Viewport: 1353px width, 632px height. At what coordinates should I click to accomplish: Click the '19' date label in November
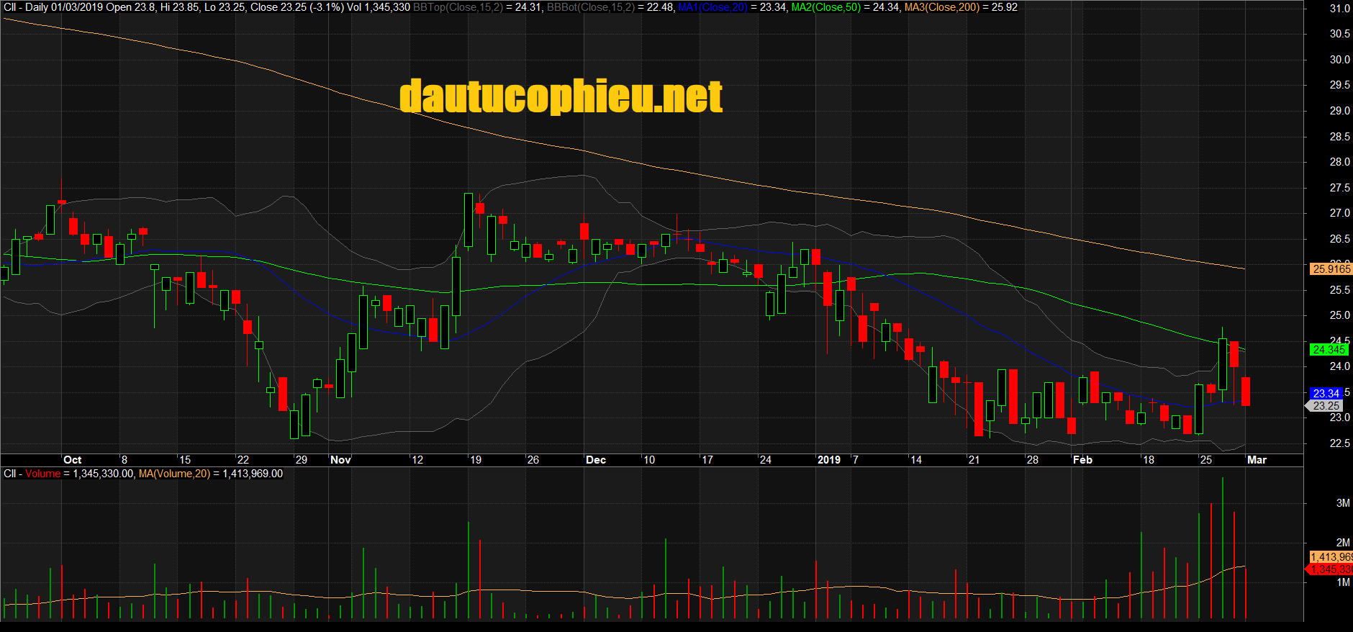click(476, 460)
